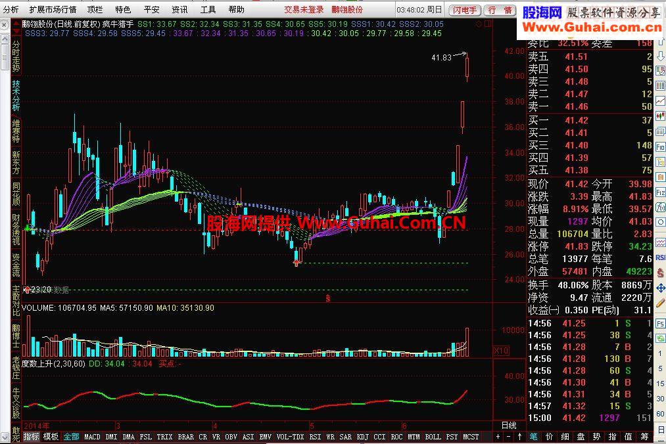The width and height of the screenshot is (666, 444).
Task: Switch to the 势 tab in quote panel
Action: pyautogui.click(x=596, y=436)
